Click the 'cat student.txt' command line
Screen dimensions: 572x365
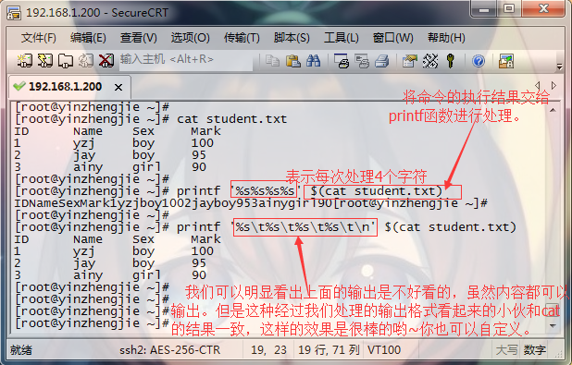pyautogui.click(x=151, y=119)
